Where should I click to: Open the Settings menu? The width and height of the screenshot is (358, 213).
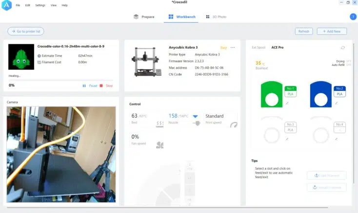40,5
